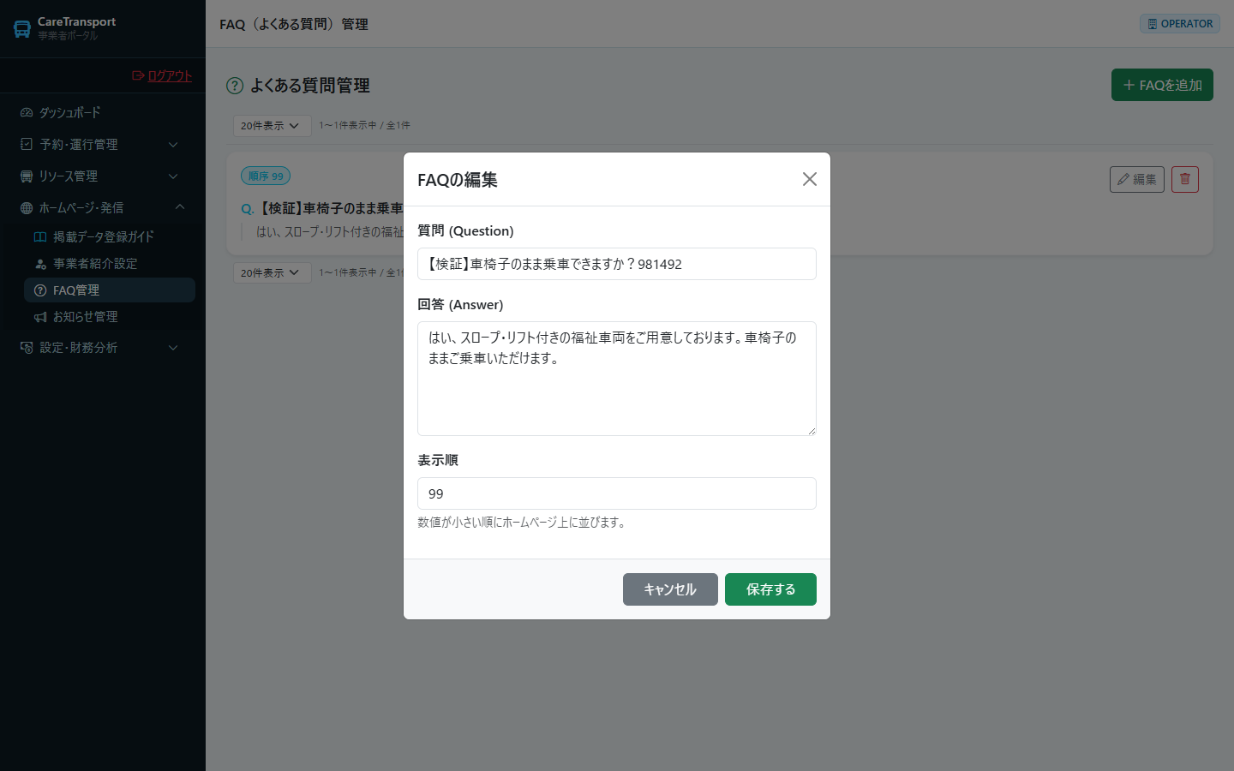Collapse the ホームページ・発信 chevron

point(179,207)
